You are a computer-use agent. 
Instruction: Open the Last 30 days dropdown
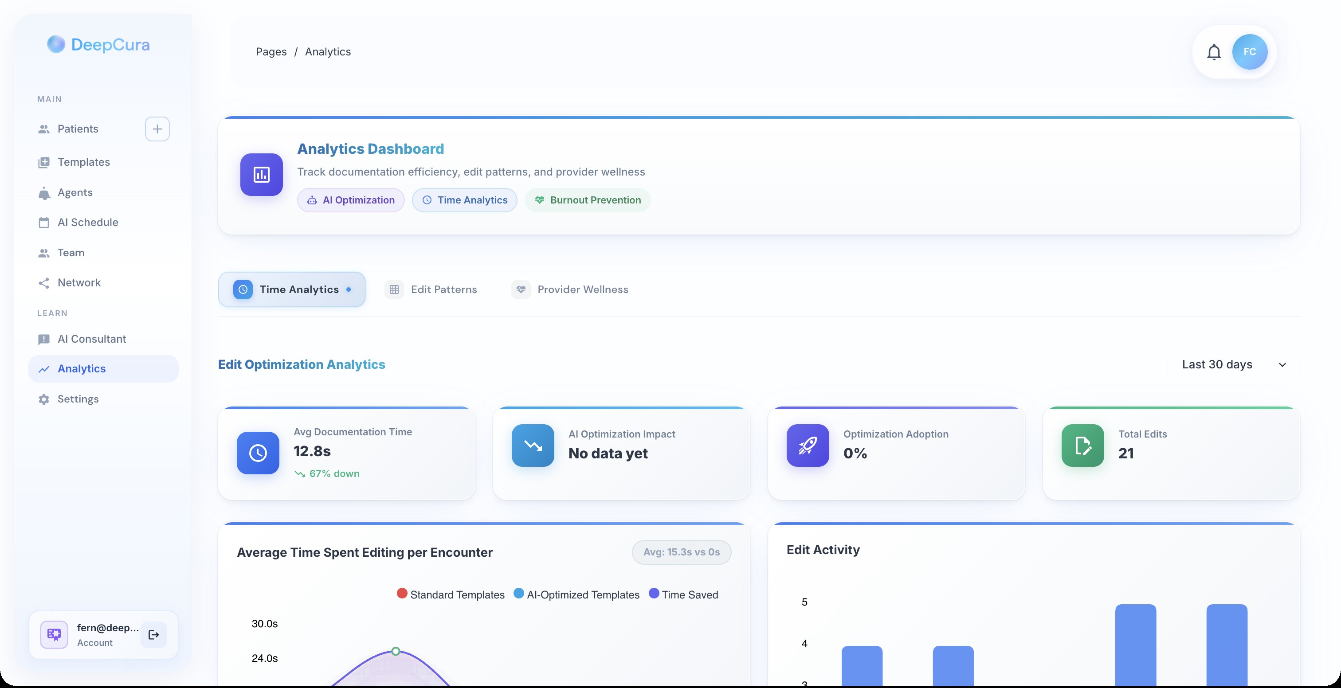point(1233,364)
